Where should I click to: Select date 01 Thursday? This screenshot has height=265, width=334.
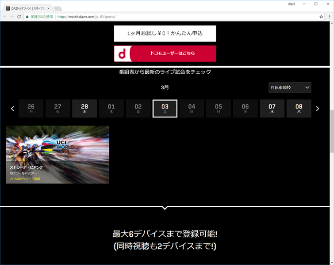[111, 109]
